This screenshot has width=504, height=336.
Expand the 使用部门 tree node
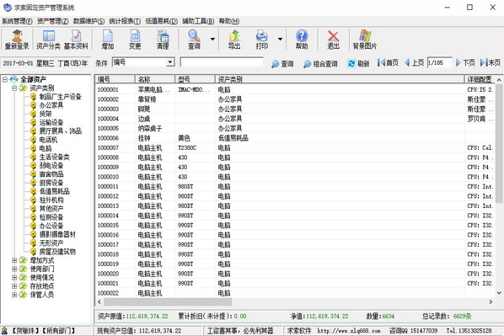[x=14, y=269]
